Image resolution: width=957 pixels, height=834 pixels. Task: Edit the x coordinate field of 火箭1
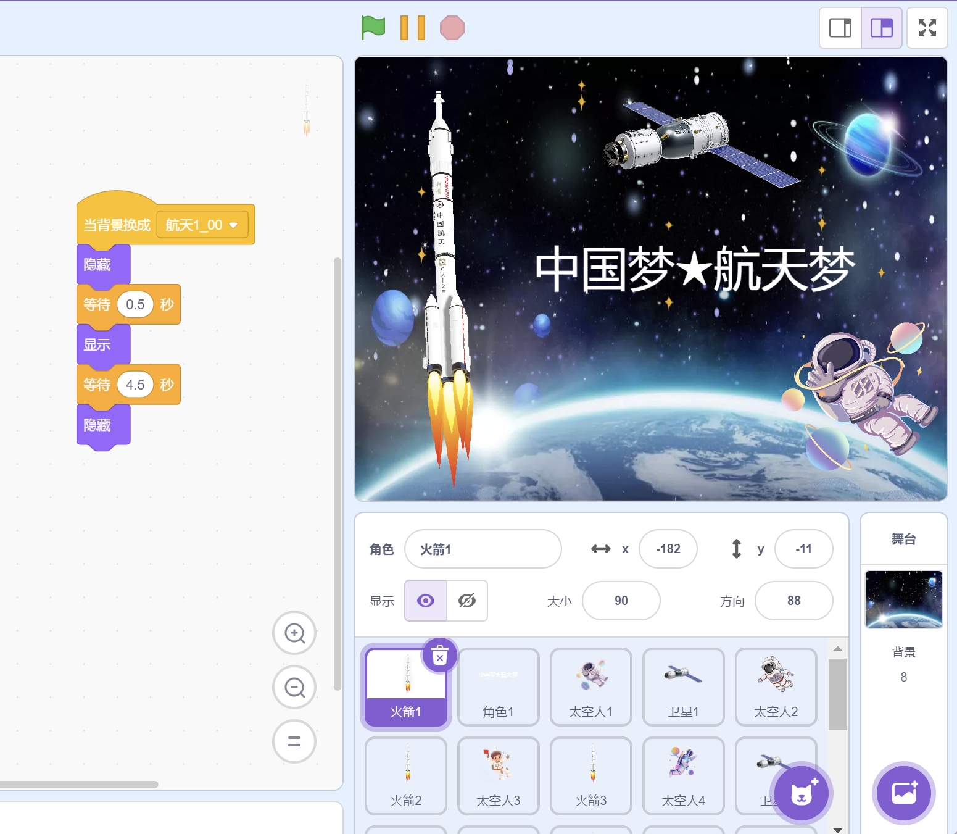(x=668, y=549)
